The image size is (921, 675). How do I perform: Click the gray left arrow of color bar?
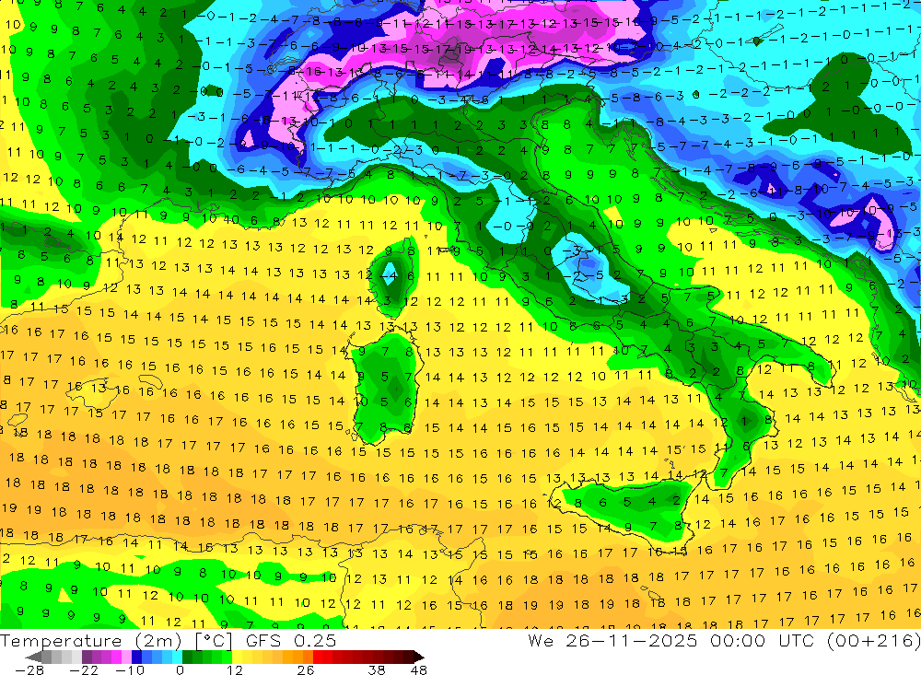coord(33,657)
